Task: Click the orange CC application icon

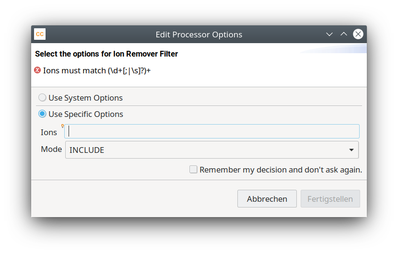Action: [x=40, y=34]
